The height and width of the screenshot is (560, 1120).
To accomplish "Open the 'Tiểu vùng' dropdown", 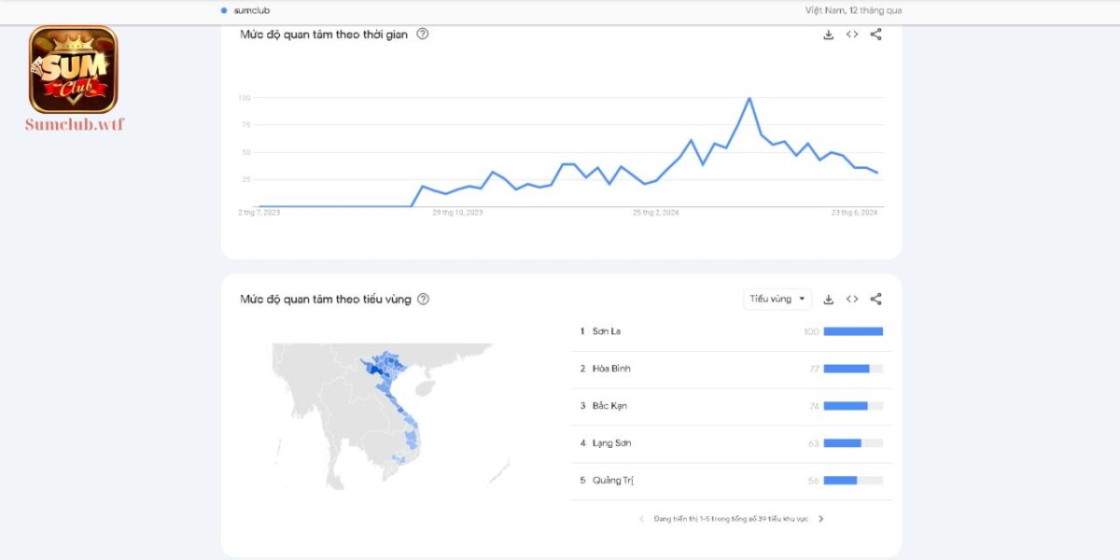I will 777,299.
